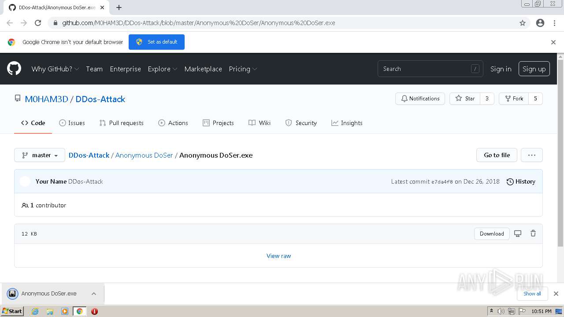This screenshot has height=317, width=564.
Task: Fork the repository
Action: click(x=514, y=99)
